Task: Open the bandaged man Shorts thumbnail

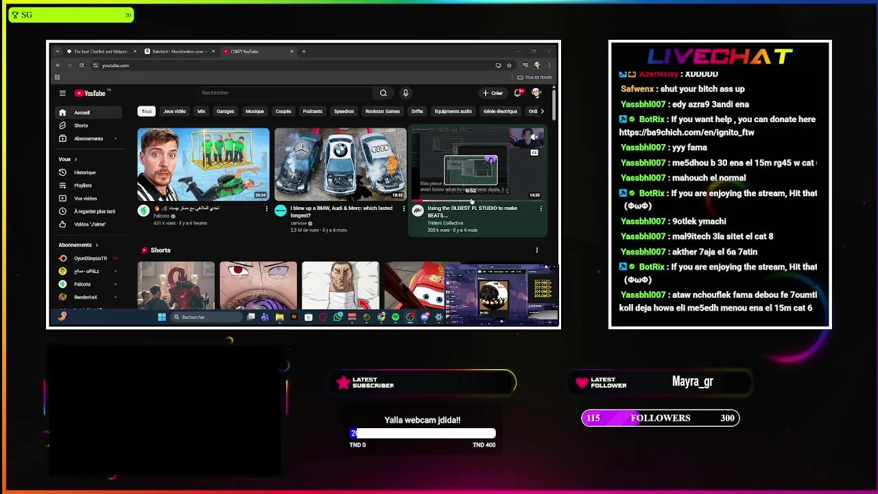Action: click(340, 285)
